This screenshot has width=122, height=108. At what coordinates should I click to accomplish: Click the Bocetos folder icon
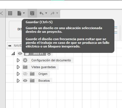pos(32,81)
